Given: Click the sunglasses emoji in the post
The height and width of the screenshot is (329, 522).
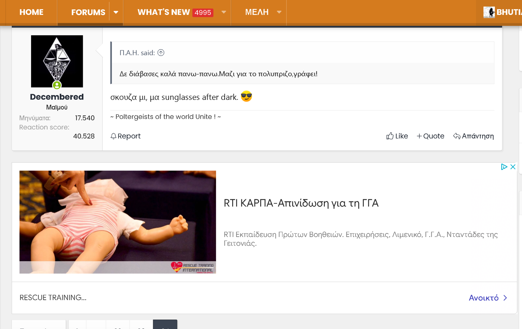Looking at the screenshot, I should (247, 97).
